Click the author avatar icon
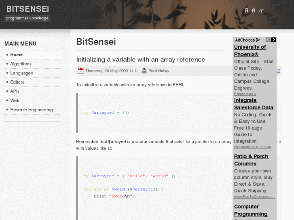This screenshot has height=220, width=294. (144, 71)
